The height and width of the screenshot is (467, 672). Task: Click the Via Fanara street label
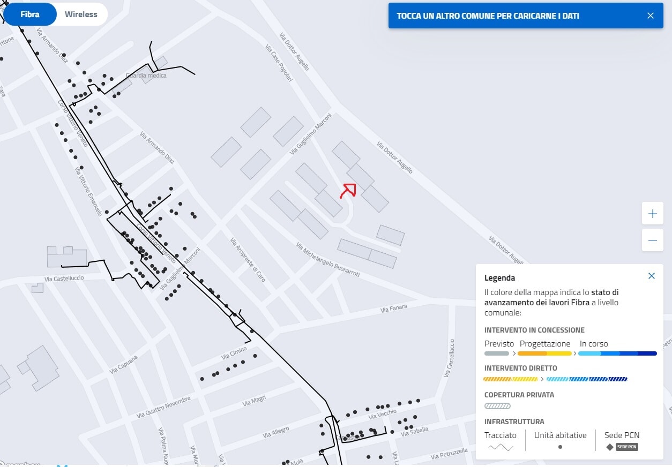pos(394,308)
